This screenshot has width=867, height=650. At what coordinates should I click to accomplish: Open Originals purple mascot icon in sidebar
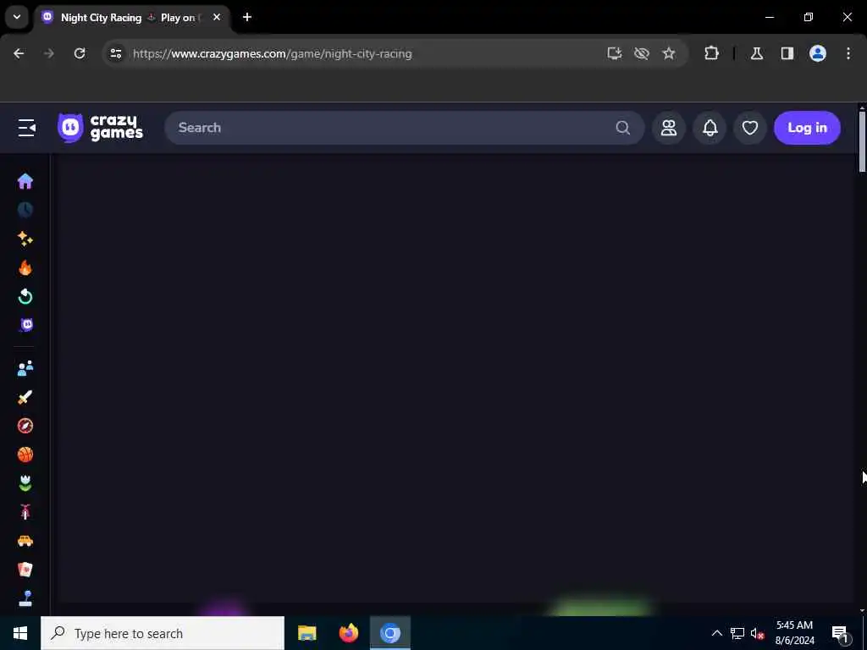[x=26, y=324]
